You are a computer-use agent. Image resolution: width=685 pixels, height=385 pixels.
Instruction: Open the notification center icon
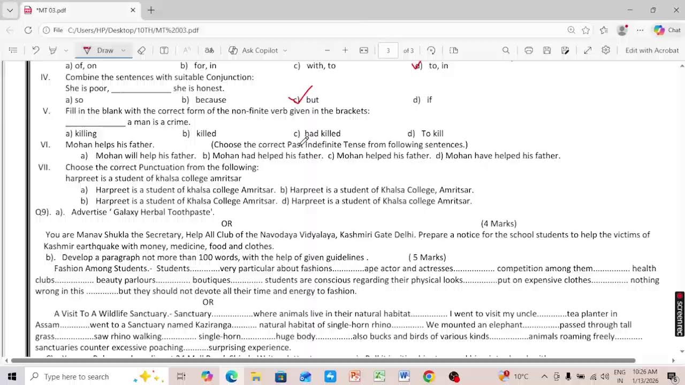pos(672,376)
